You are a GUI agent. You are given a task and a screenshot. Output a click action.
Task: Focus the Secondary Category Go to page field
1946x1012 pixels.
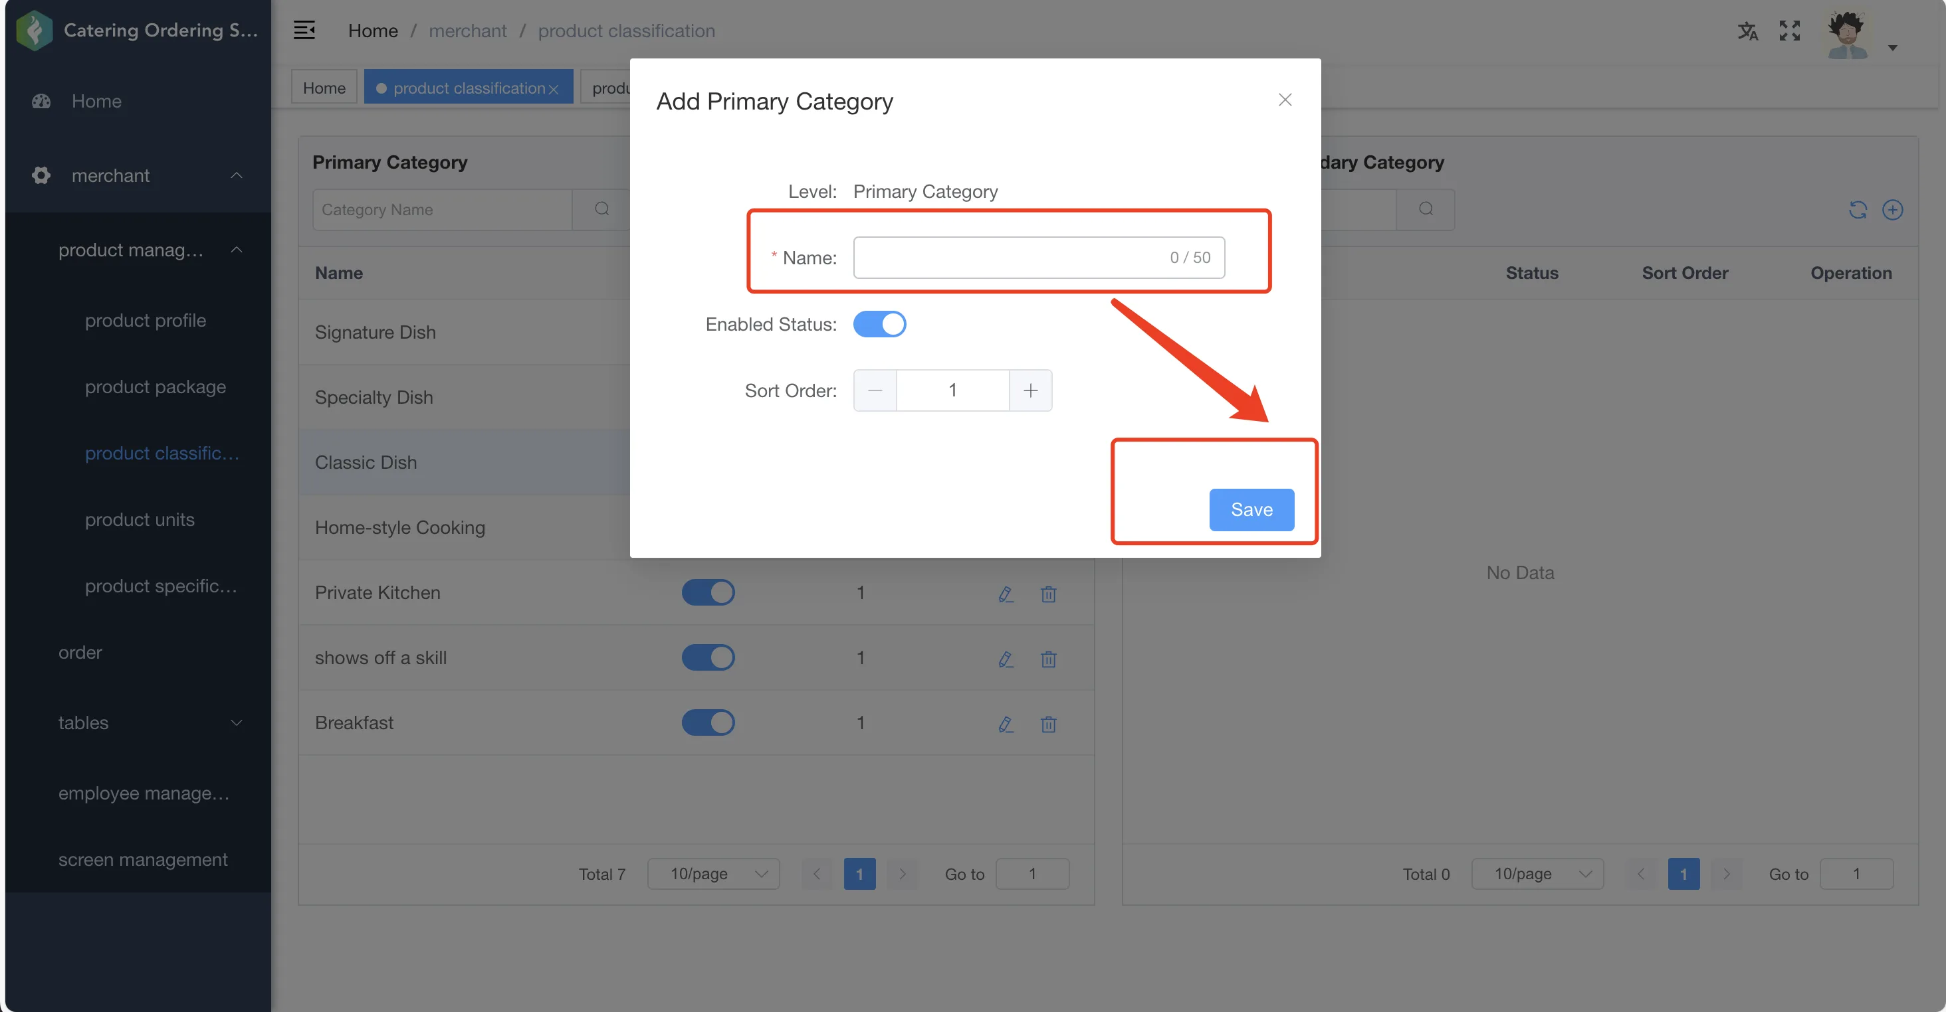point(1856,873)
